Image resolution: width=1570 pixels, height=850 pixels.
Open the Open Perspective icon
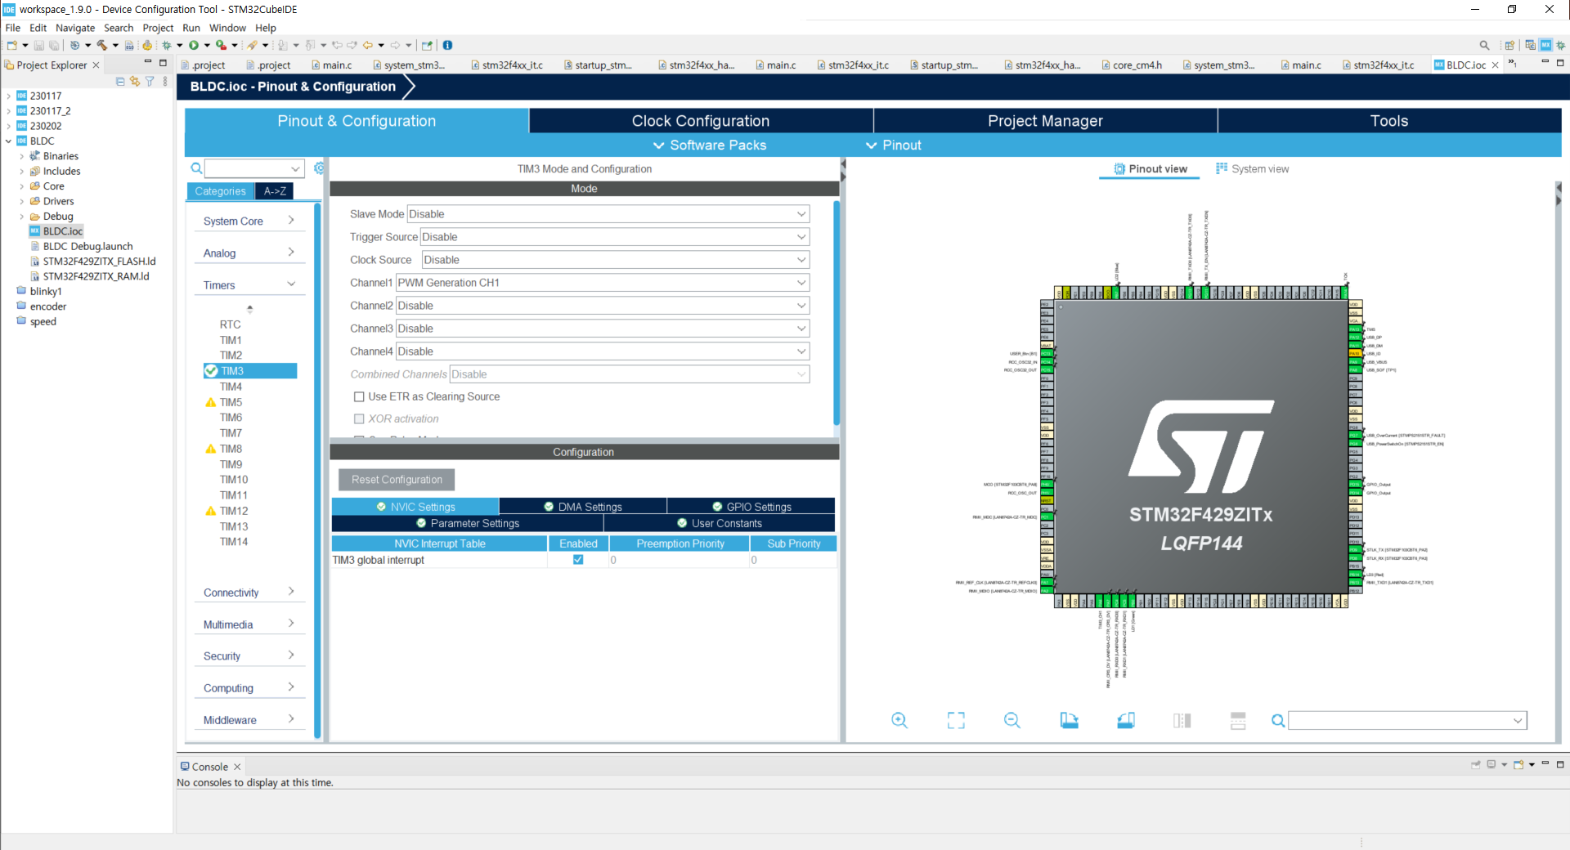pyautogui.click(x=1509, y=45)
